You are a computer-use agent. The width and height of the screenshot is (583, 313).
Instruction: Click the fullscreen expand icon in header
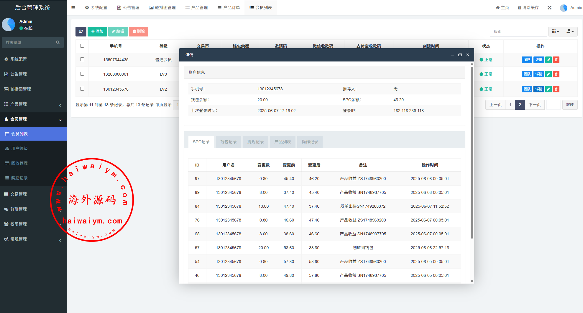(x=549, y=8)
